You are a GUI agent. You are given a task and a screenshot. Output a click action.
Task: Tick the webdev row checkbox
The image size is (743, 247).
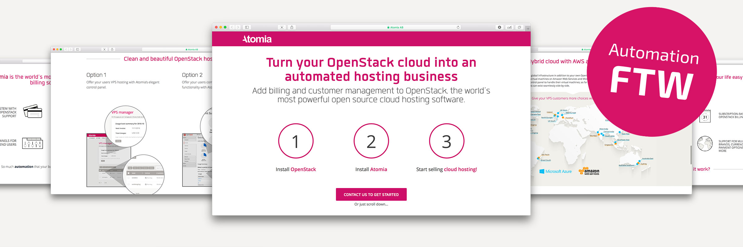click(128, 178)
